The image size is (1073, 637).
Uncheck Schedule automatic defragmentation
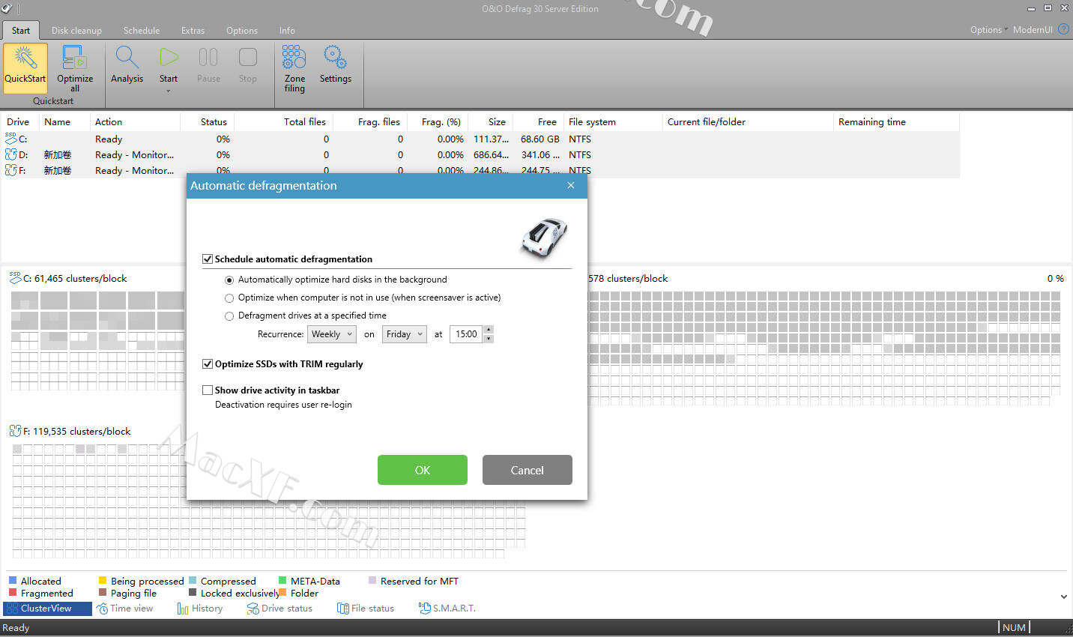coord(208,259)
